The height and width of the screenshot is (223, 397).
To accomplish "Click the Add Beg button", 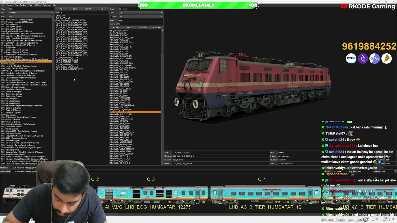I will 116,27.
